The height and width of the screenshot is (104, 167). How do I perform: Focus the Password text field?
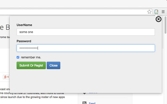86,48
